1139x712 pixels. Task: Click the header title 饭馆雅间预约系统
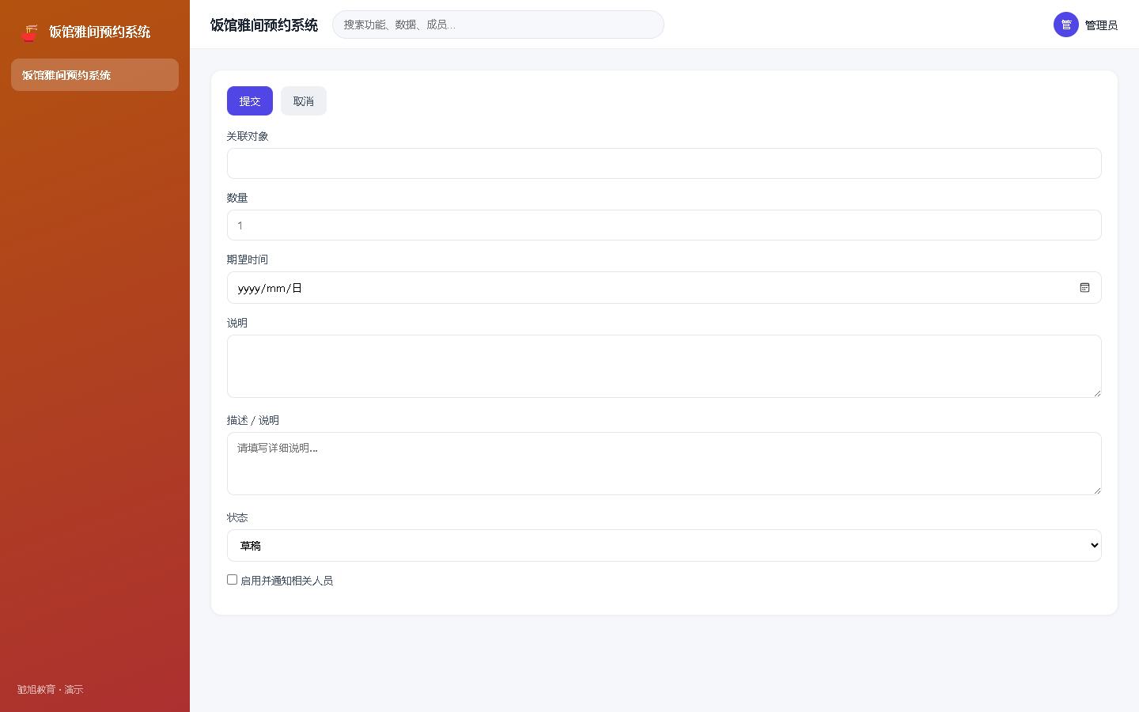[264, 25]
